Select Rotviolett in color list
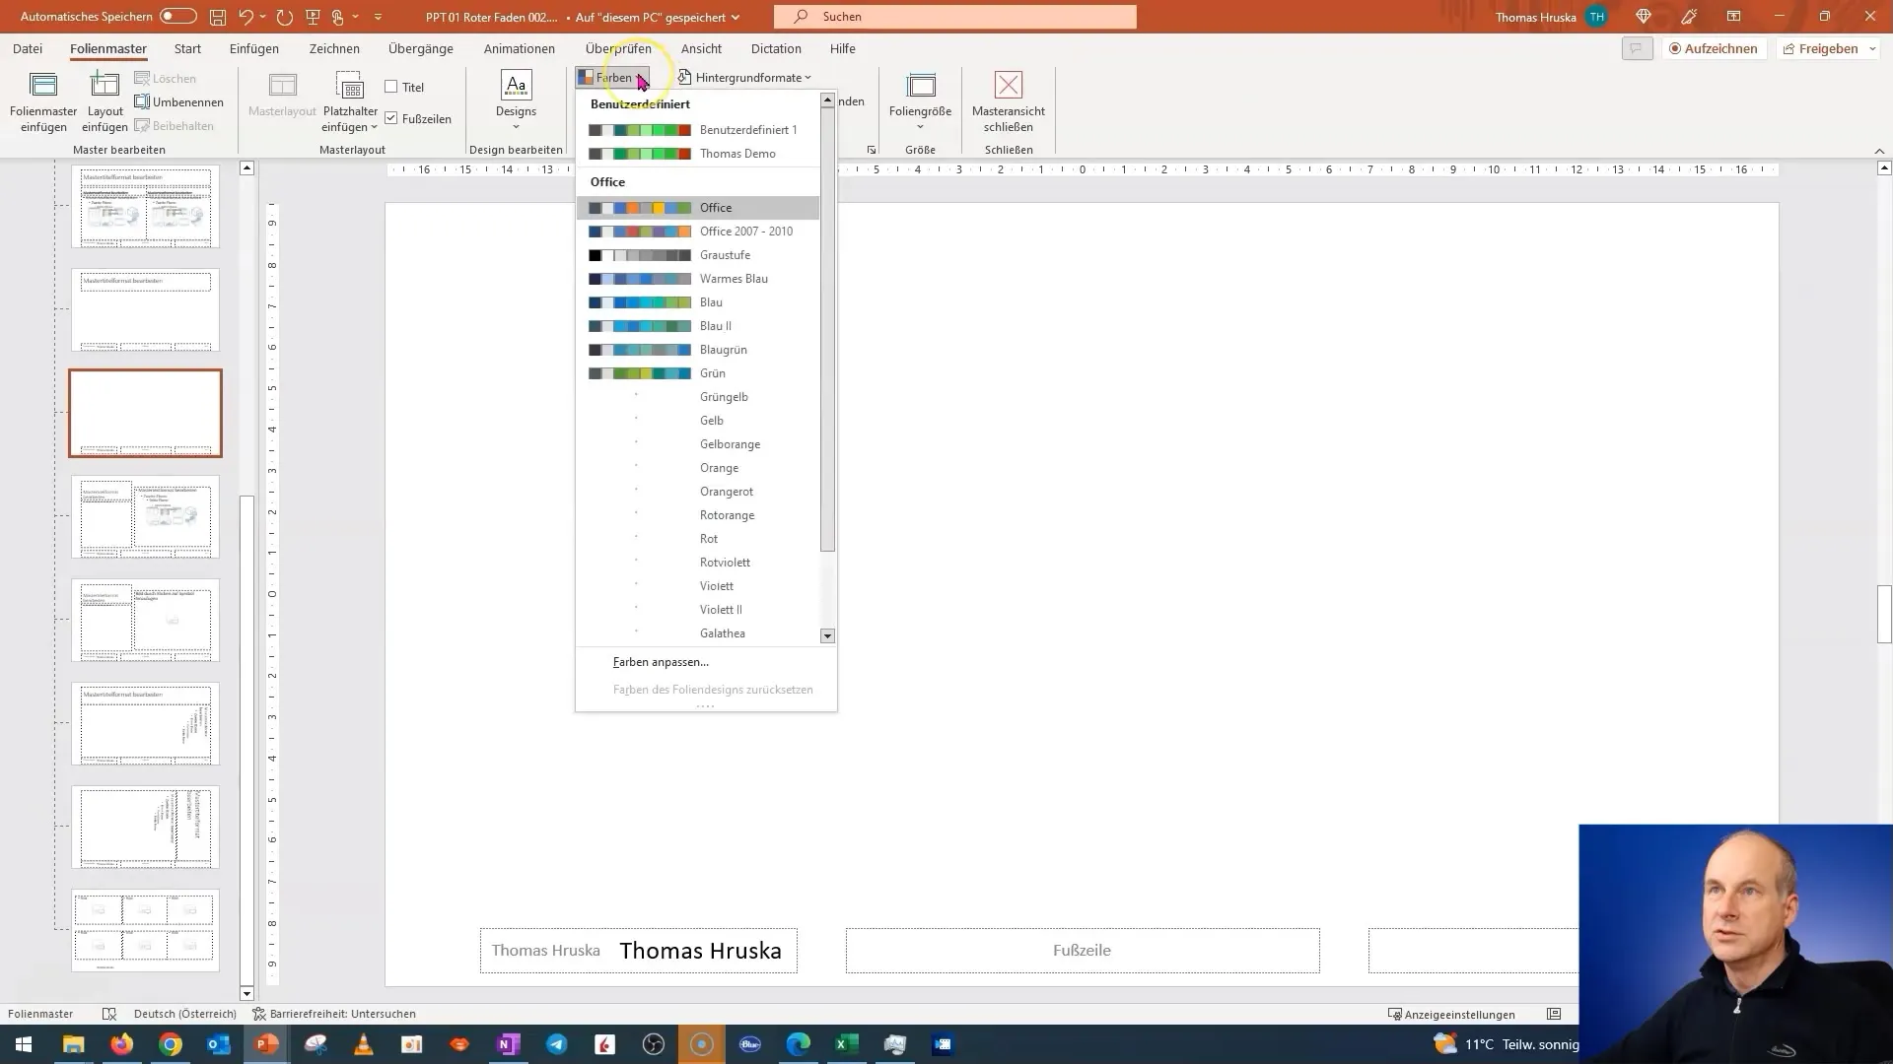Image resolution: width=1893 pixels, height=1064 pixels. pos(698,563)
